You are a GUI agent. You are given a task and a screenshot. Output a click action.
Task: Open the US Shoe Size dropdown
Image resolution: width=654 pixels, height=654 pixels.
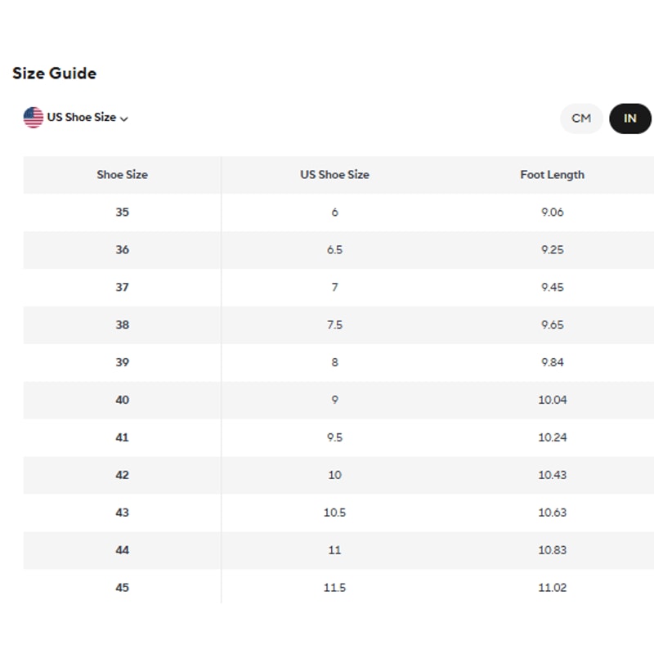pyautogui.click(x=81, y=118)
